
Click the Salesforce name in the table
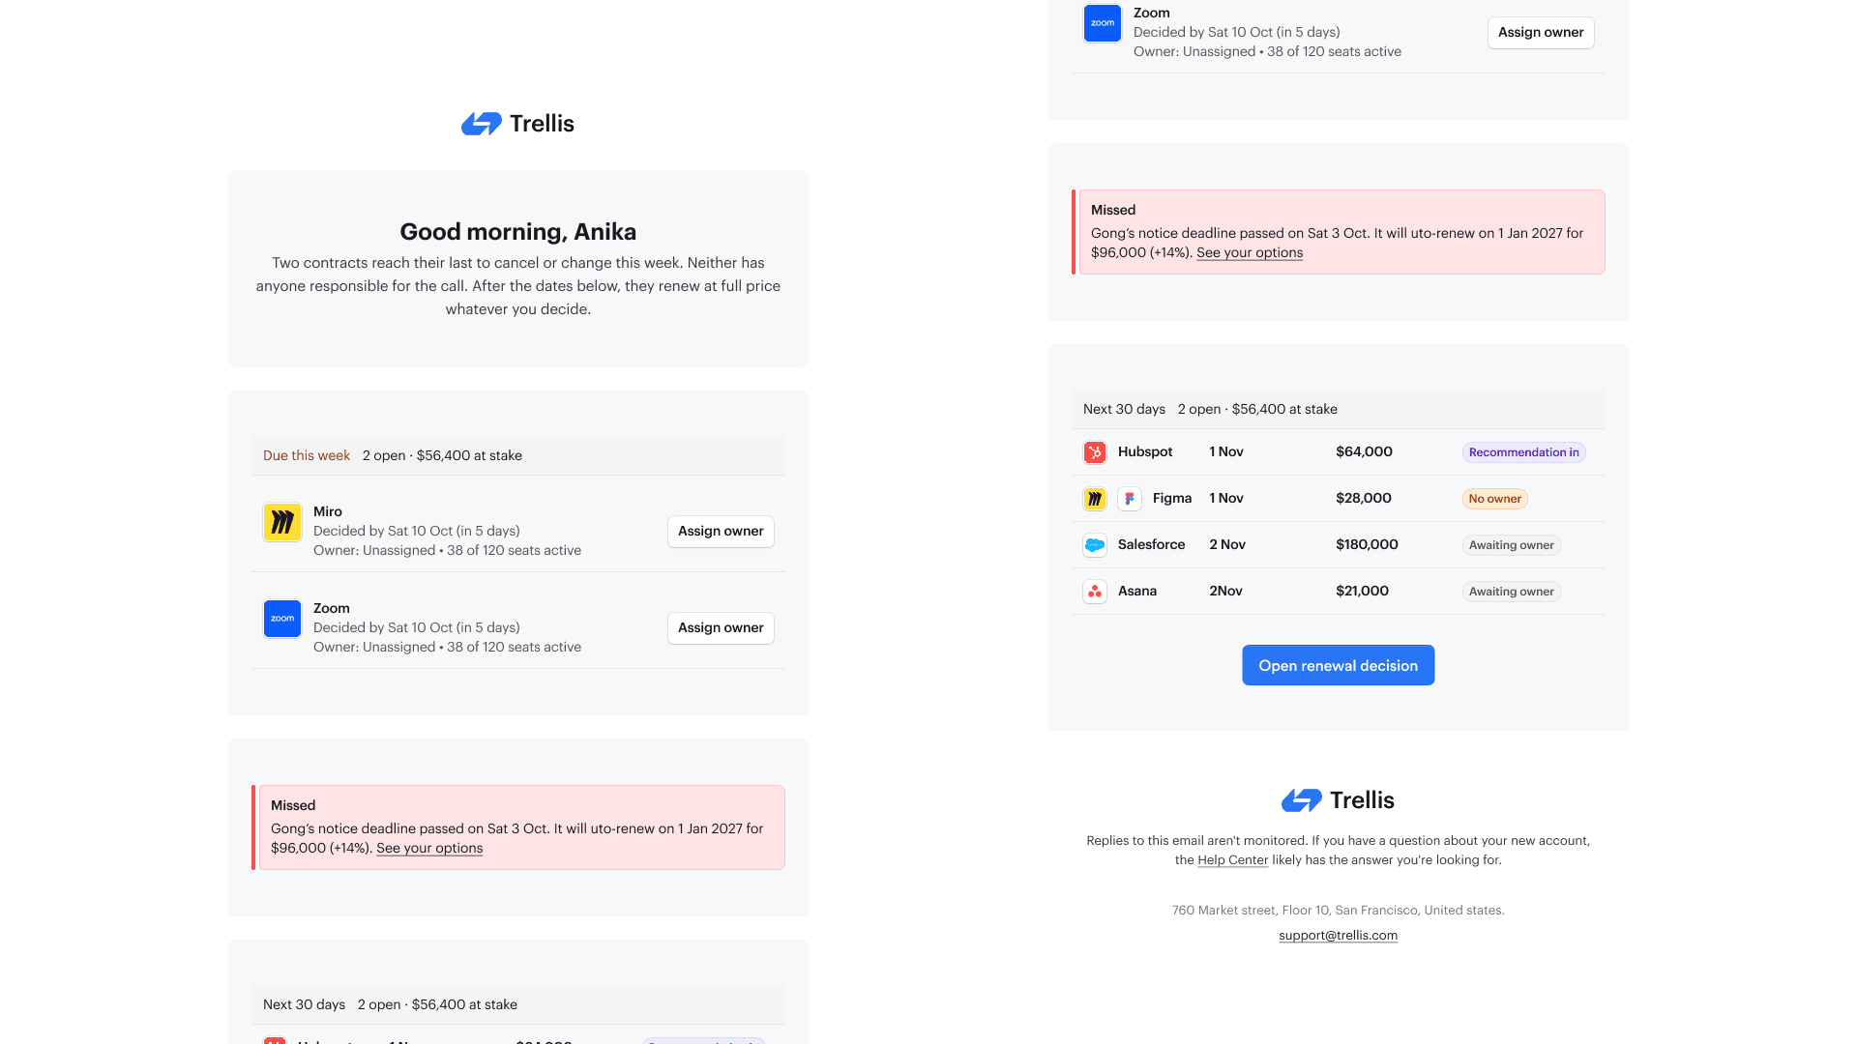point(1151,544)
